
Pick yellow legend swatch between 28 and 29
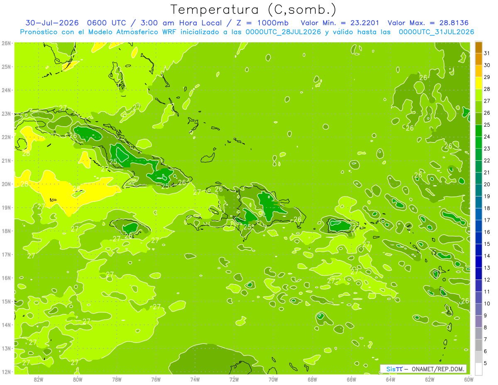[479, 83]
